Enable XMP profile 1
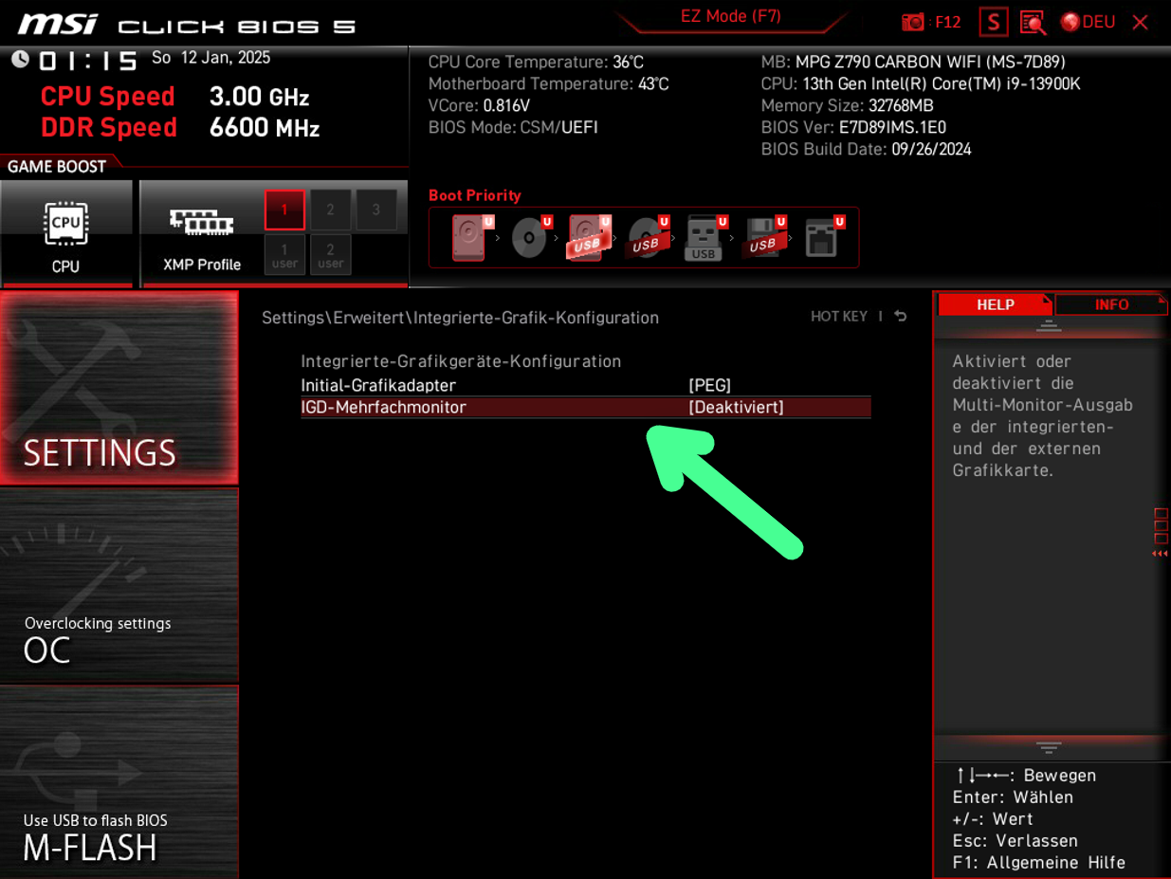Screen dimensions: 1171x879 click(284, 210)
